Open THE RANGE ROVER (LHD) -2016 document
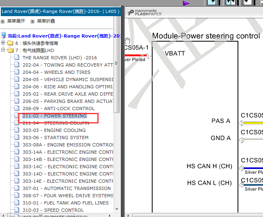The width and height of the screenshot is (263, 217). click(60, 58)
